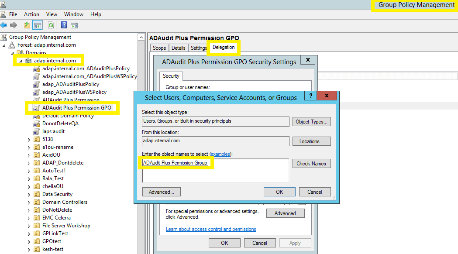Click the Show/Hide Action Pane icon
This screenshot has width=458, height=254.
74,25
